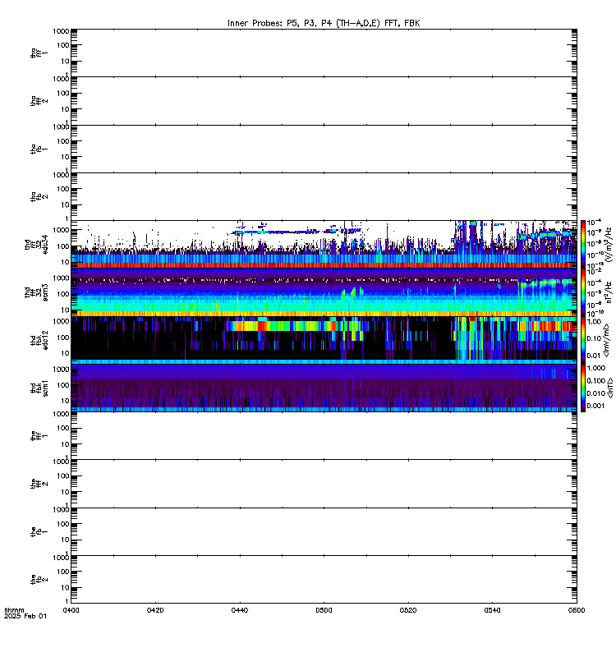Screen dimensions: 616x657
Task: Click inside the thd fff edc34 spectrogram panel
Action: click(324, 244)
